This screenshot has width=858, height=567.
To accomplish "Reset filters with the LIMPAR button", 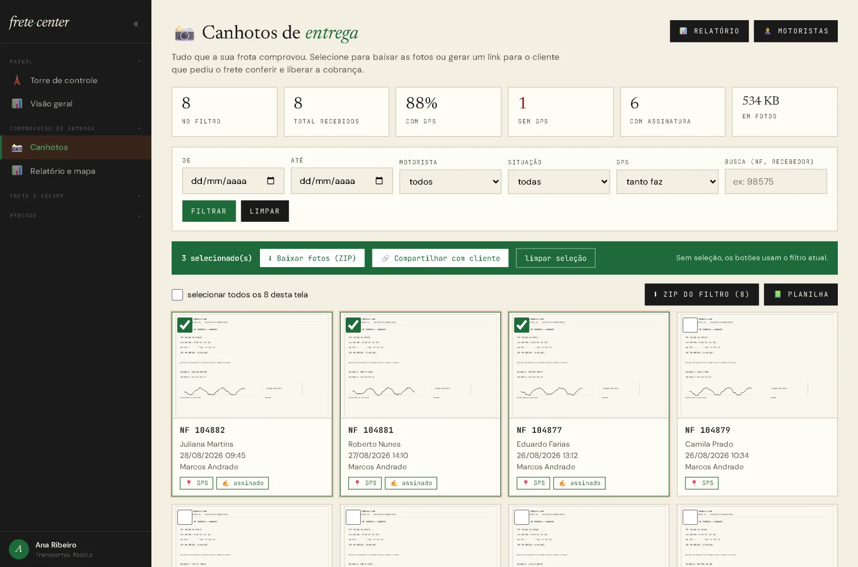I will [x=265, y=211].
